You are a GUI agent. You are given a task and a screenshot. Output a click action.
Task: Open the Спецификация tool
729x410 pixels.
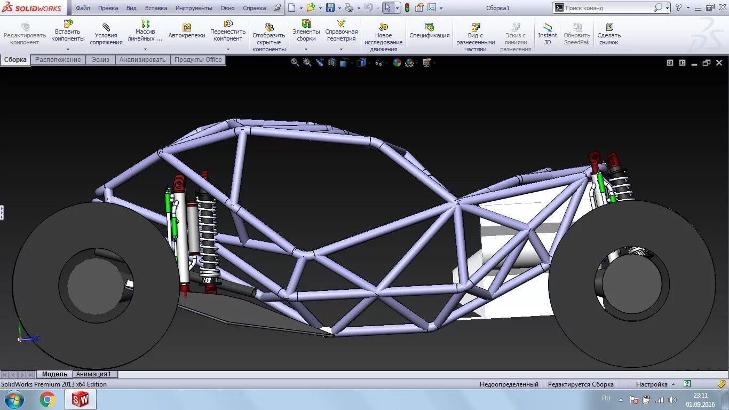click(x=429, y=31)
